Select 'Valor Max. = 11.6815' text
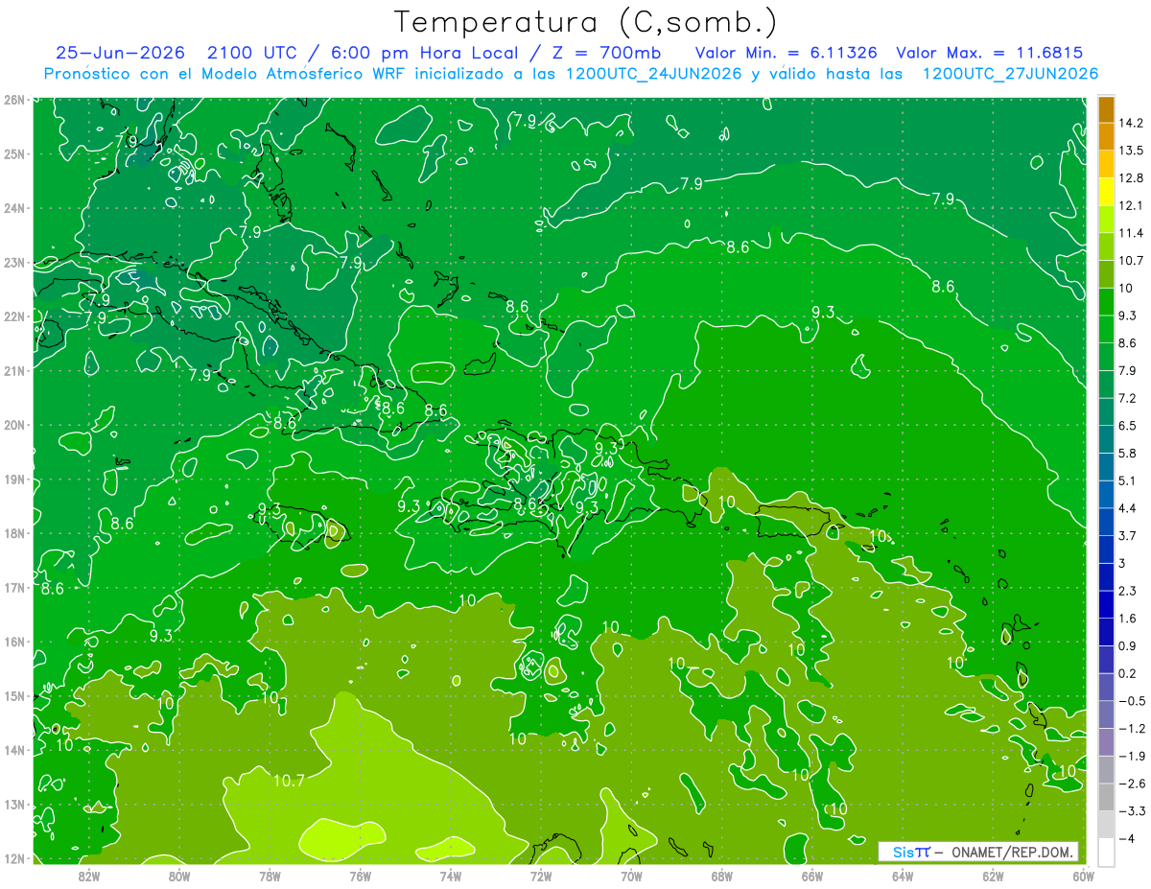Viewport: 1151px width, 889px height. pyautogui.click(x=990, y=53)
